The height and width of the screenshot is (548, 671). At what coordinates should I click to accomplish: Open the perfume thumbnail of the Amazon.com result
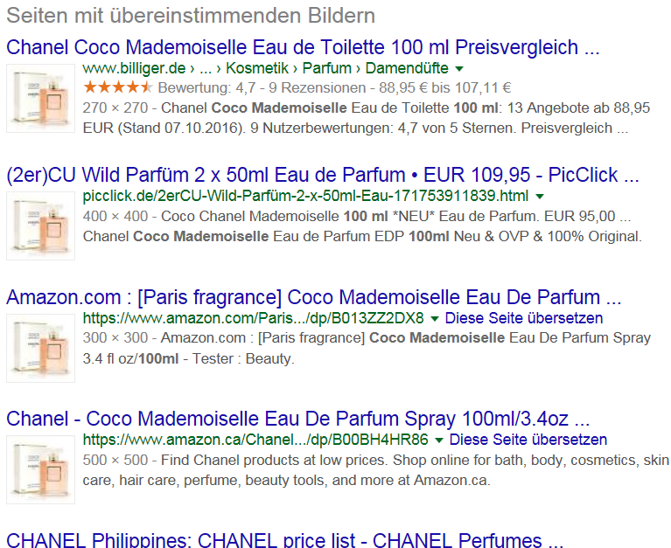point(40,348)
